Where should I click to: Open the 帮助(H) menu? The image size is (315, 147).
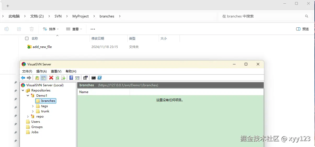(x=71, y=71)
